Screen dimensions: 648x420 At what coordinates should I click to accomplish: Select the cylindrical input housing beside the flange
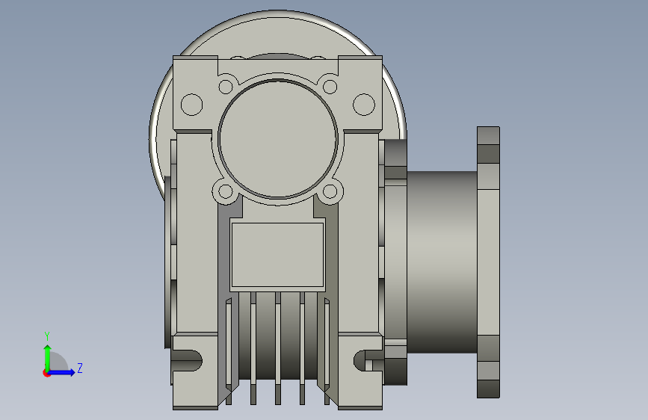[442, 262]
